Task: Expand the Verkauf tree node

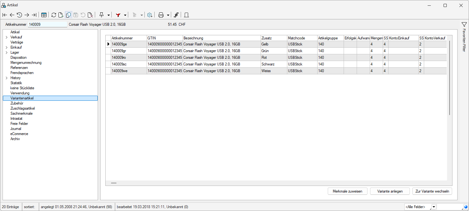Action: pos(7,37)
